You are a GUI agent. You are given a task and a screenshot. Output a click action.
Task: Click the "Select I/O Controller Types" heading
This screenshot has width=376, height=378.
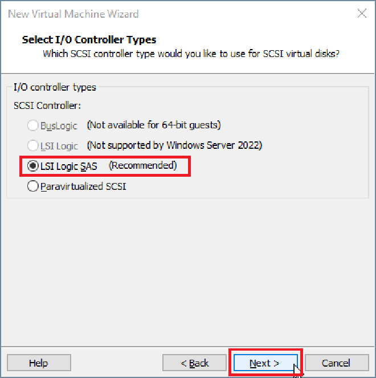click(89, 39)
